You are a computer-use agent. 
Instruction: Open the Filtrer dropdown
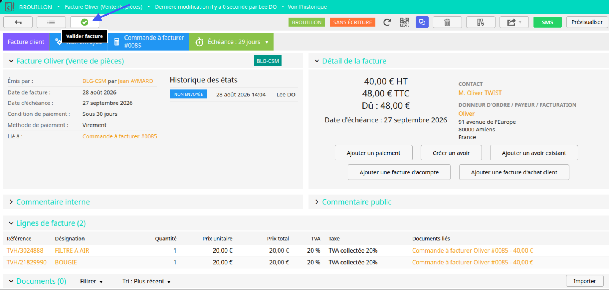(x=91, y=282)
